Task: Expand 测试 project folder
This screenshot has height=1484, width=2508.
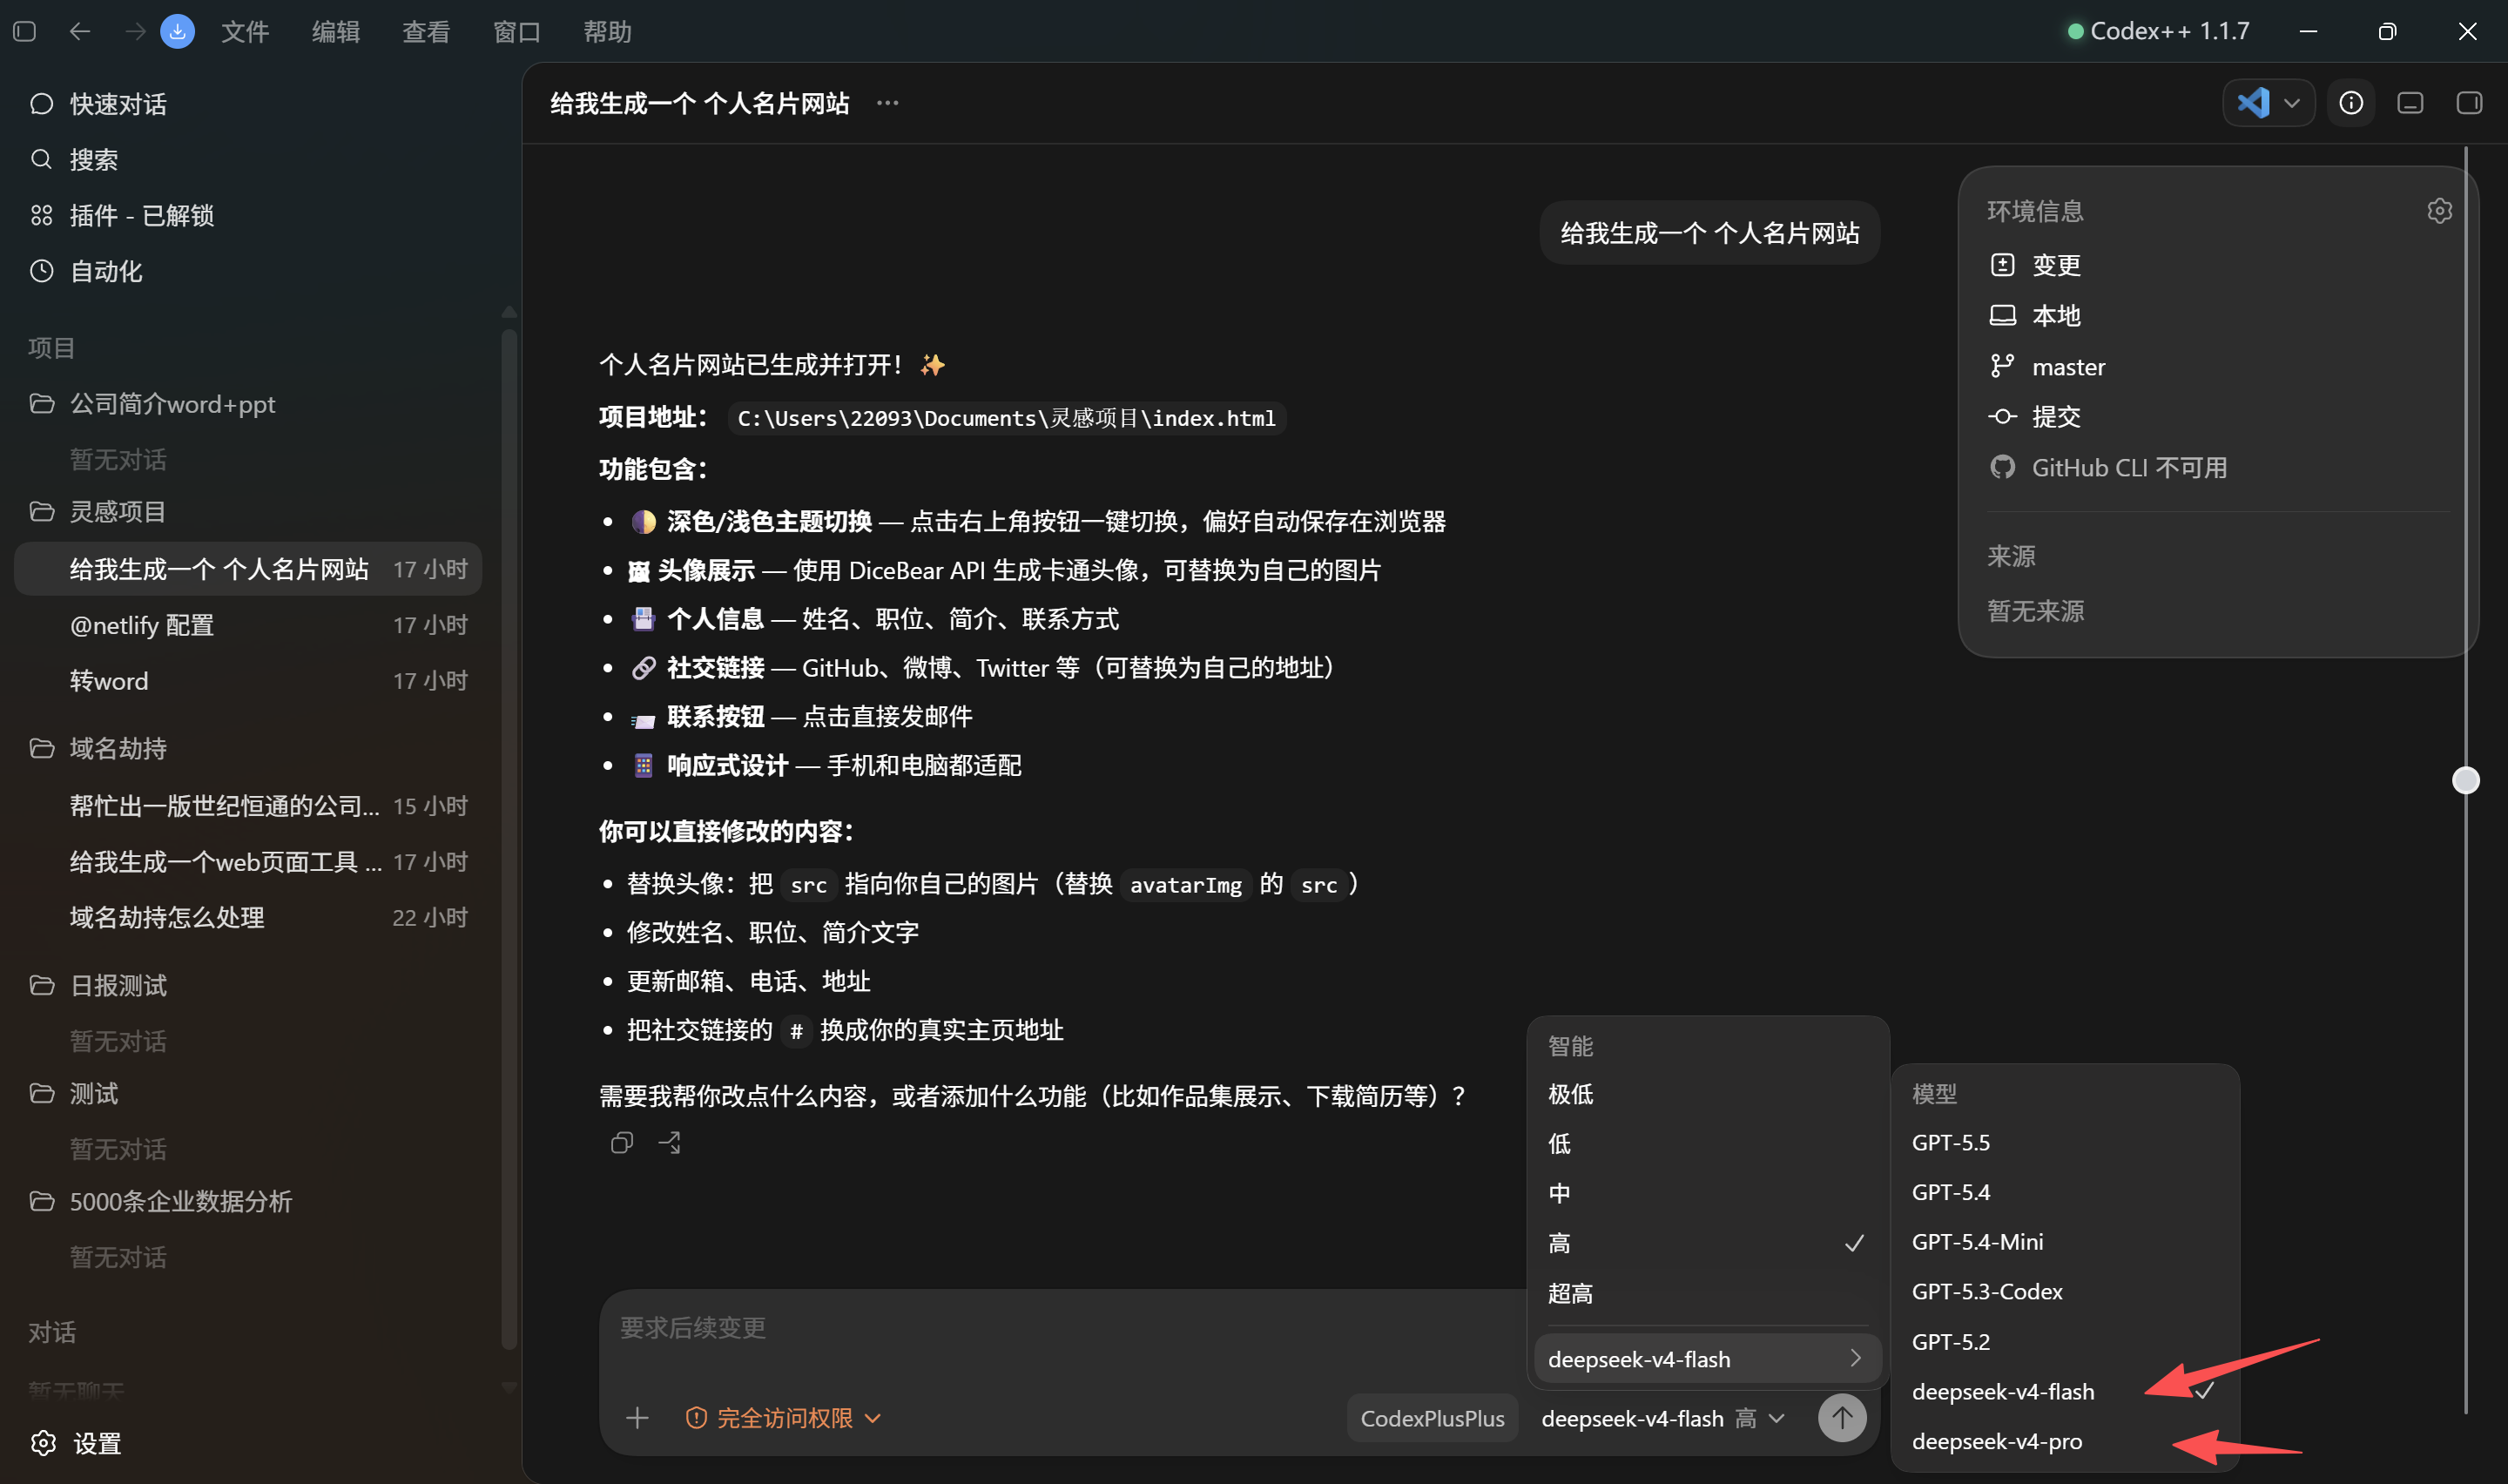Action: pos(248,1093)
